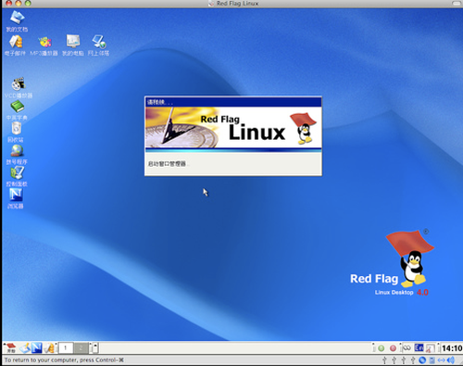This screenshot has height=366, width=463.
Task: Click the Red Flag Linux splash banner image
Action: click(x=233, y=128)
